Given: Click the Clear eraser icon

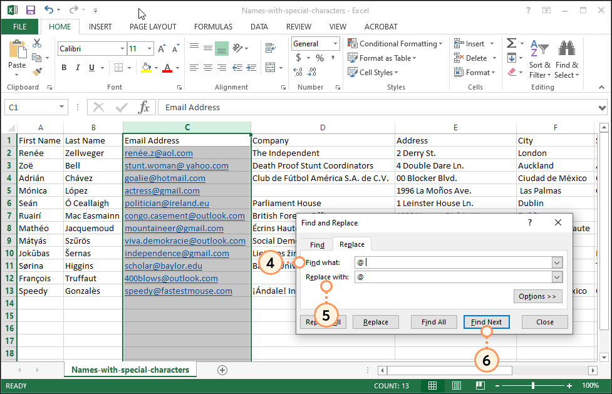Looking at the screenshot, I should [x=512, y=72].
